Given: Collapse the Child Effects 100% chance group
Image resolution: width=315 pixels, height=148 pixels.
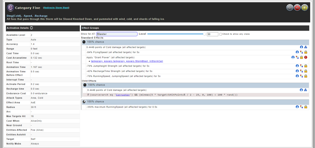Looking at the screenshot, I should (x=85, y=85).
